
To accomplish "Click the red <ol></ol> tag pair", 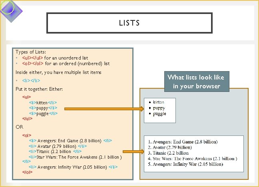I will 33,64.
